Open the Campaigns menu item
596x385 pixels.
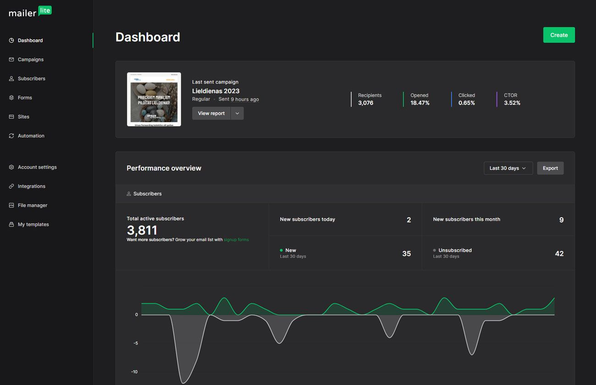click(x=30, y=60)
